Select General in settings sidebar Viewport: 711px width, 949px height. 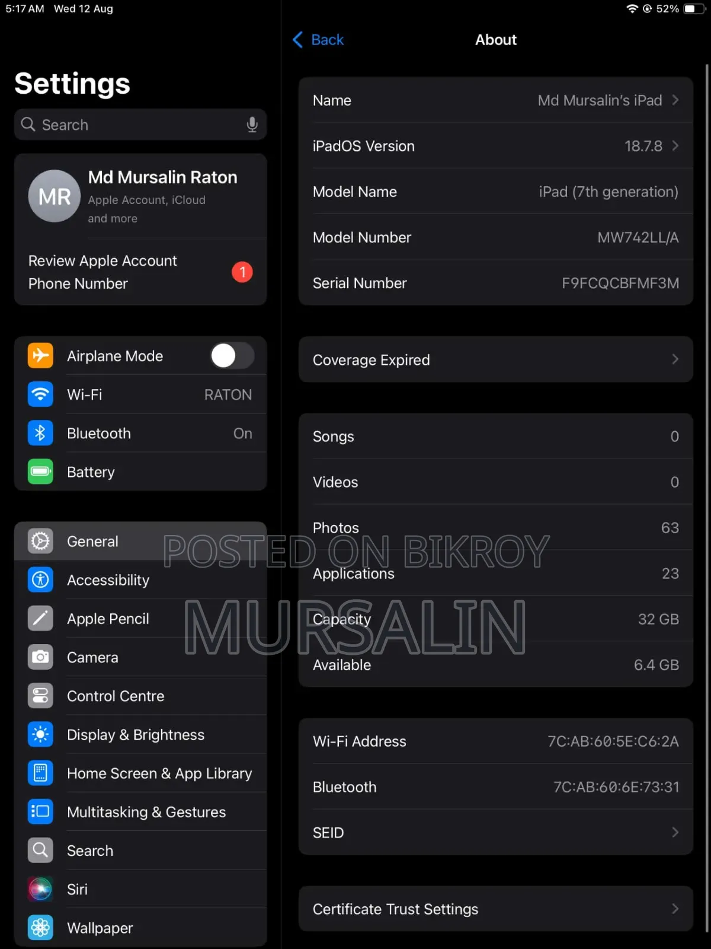pos(140,541)
